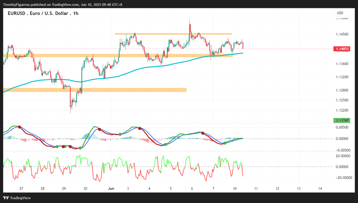The height and width of the screenshot is (203, 358).
Task: Click the MACD red dot near June 3
Action: tap(140, 128)
